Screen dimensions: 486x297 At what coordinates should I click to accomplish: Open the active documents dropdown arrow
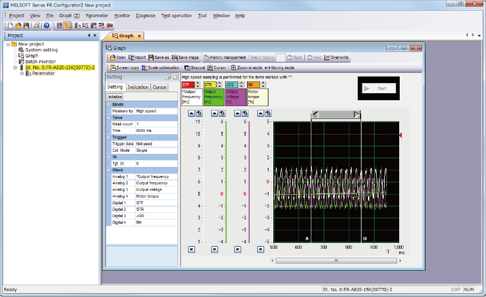[479, 35]
